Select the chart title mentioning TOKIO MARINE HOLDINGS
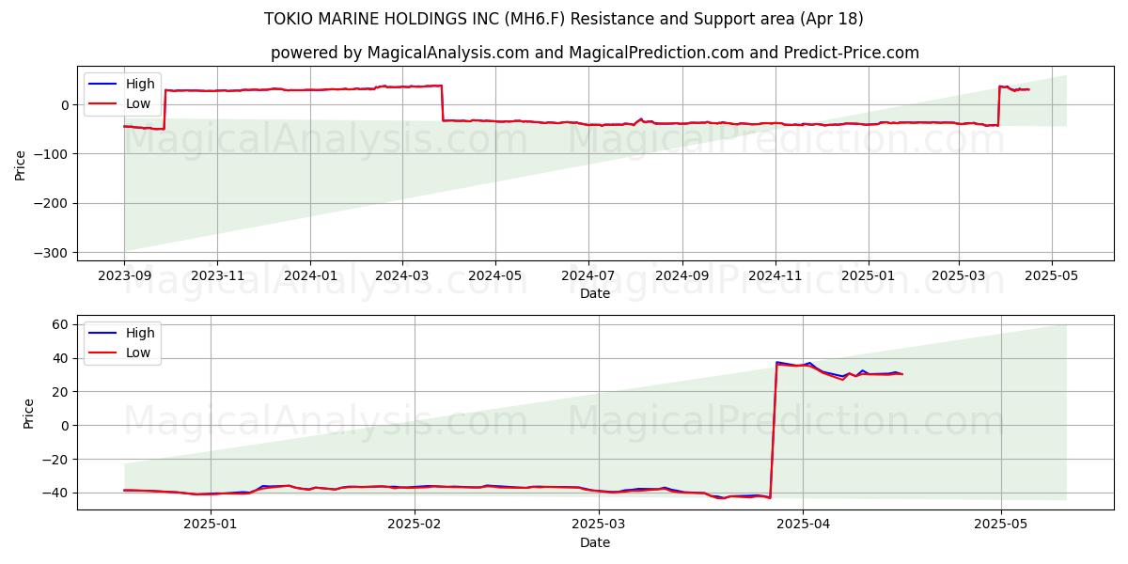The height and width of the screenshot is (564, 1128). 564,19
